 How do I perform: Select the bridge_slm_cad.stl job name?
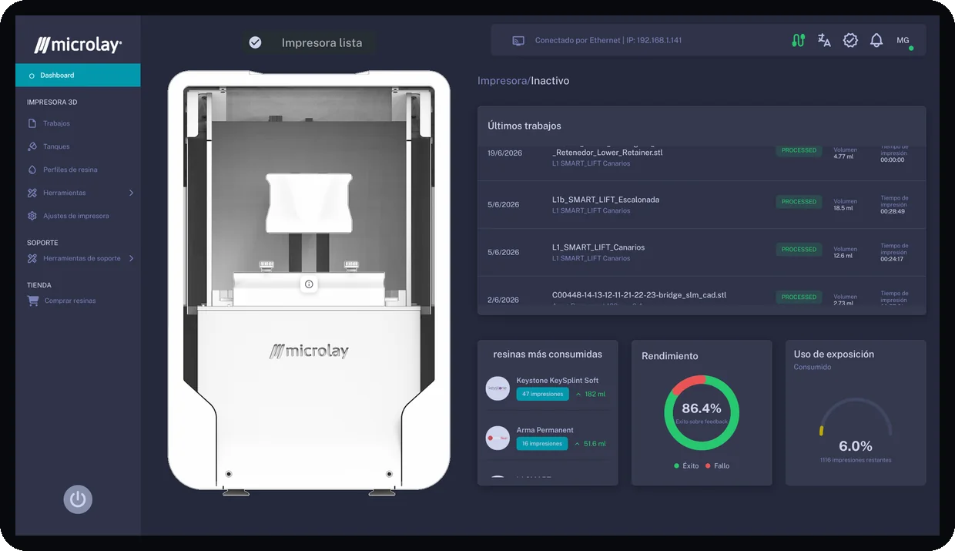point(639,295)
